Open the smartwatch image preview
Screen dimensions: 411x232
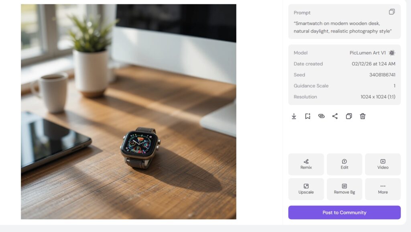[x=128, y=112]
